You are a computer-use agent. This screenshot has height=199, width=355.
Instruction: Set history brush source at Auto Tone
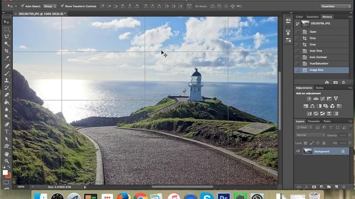coord(297,51)
